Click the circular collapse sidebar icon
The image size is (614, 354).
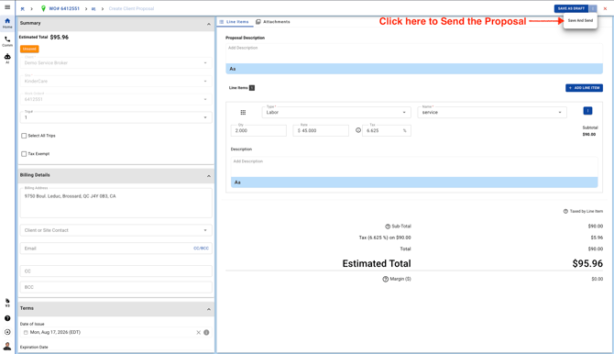coord(7,332)
